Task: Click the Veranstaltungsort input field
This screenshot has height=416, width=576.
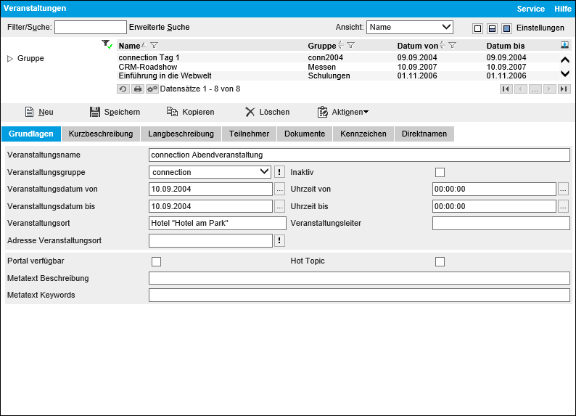Action: tap(218, 224)
